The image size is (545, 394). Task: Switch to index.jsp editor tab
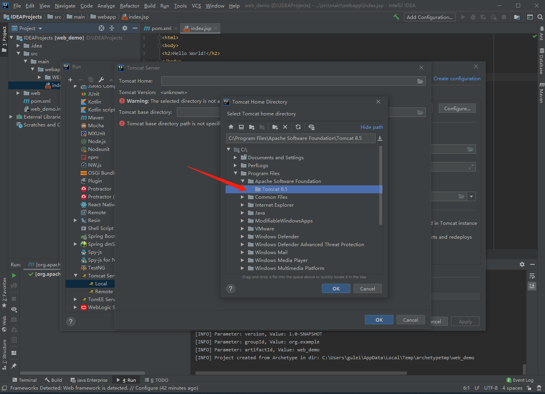201,28
